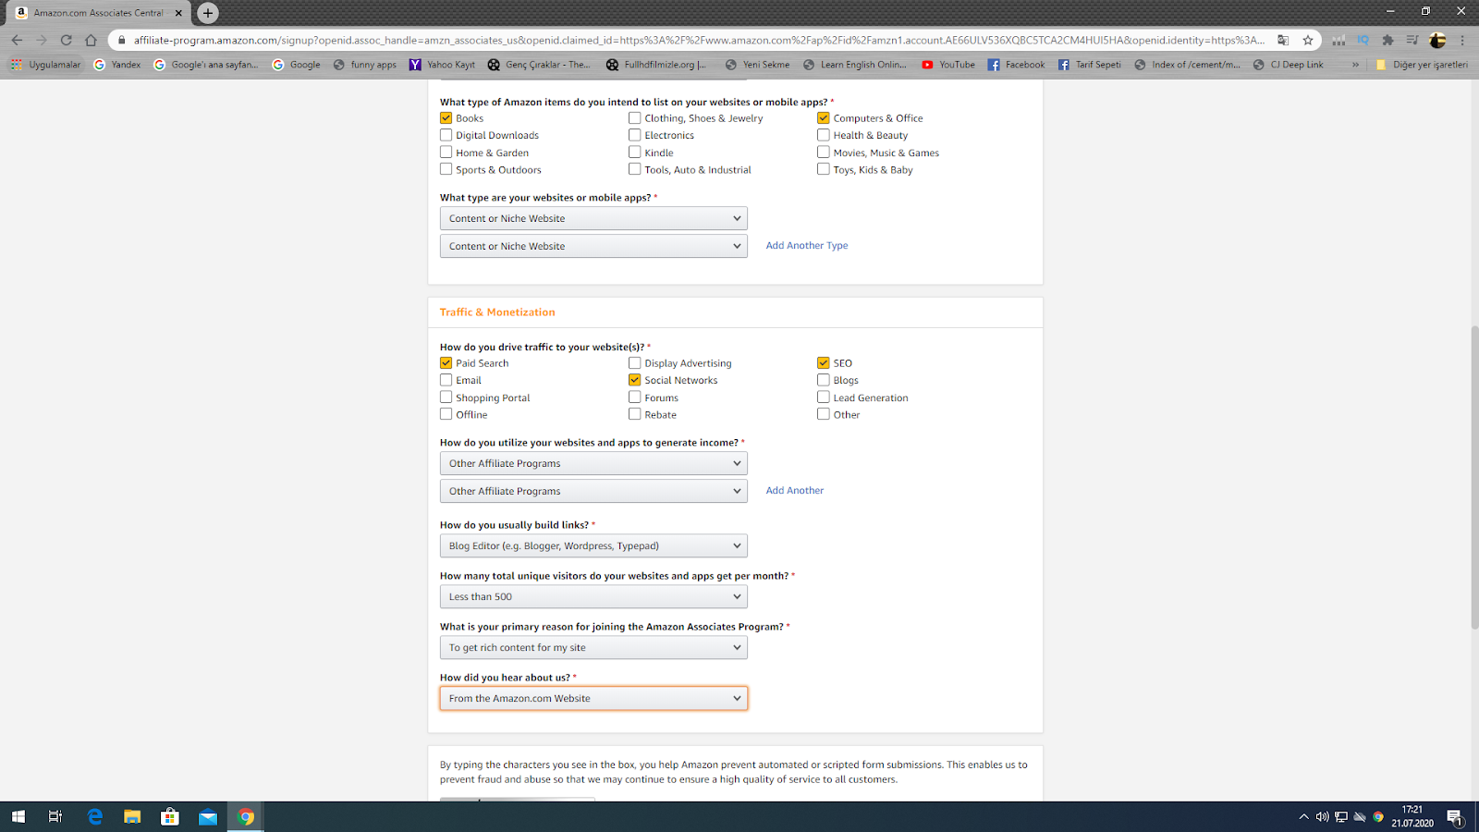1479x832 pixels.
Task: Open Windows notification center
Action: 1455,816
